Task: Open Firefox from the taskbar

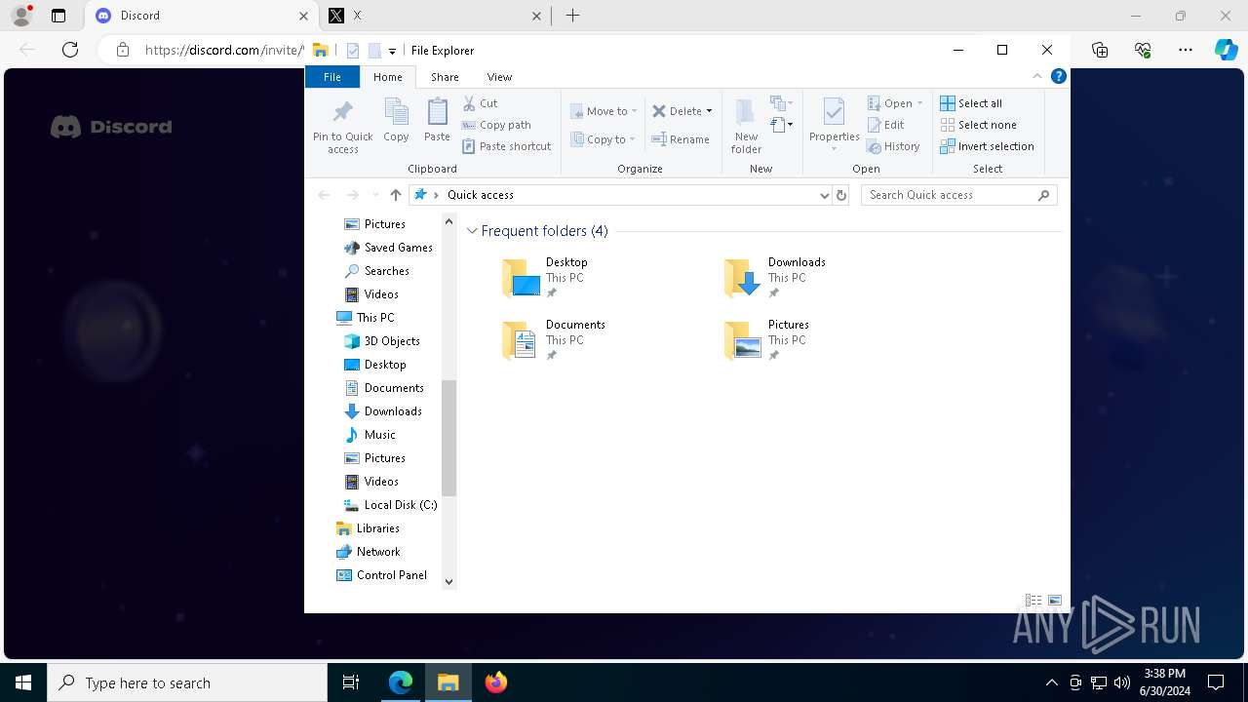Action: (496, 682)
